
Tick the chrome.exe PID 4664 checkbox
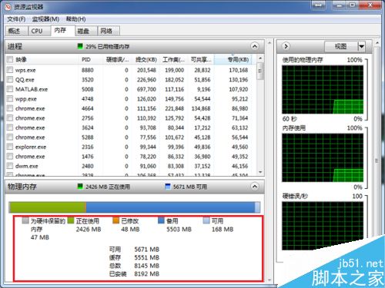point(10,108)
